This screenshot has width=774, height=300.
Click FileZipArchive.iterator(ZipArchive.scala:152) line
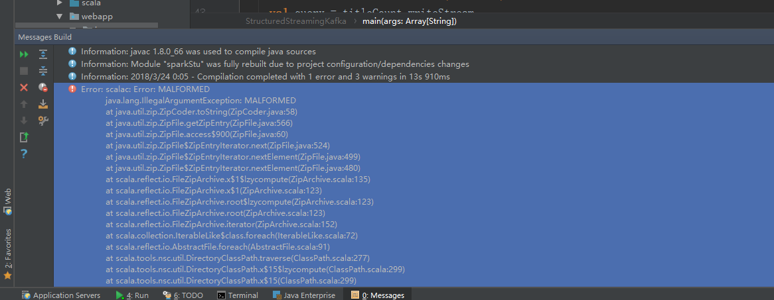pos(221,225)
